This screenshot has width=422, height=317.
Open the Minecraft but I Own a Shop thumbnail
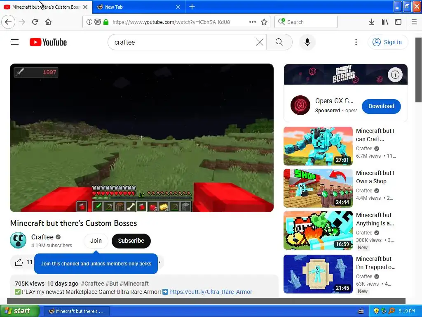(318, 188)
